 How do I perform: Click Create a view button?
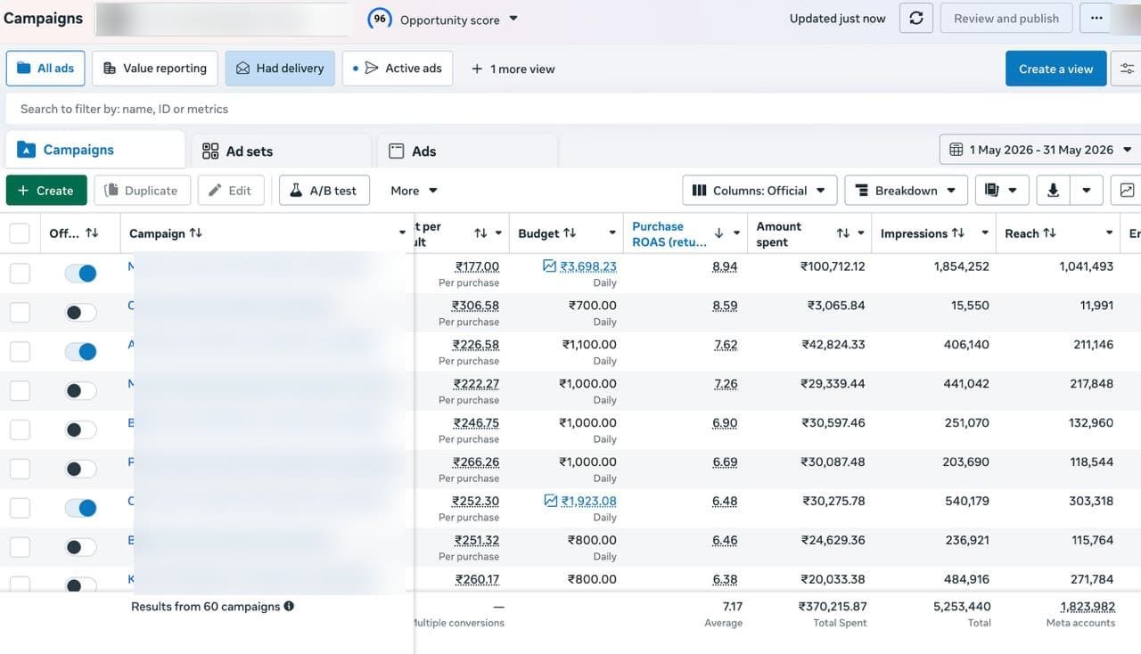1056,69
